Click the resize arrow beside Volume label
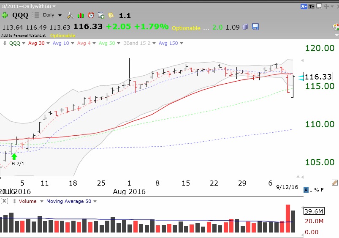339x238 pixels. pos(14,201)
